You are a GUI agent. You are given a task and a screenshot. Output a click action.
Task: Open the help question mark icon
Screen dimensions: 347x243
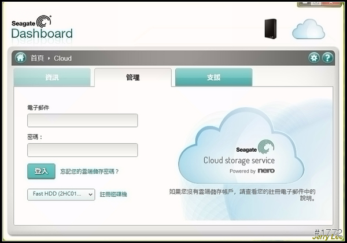(327, 58)
